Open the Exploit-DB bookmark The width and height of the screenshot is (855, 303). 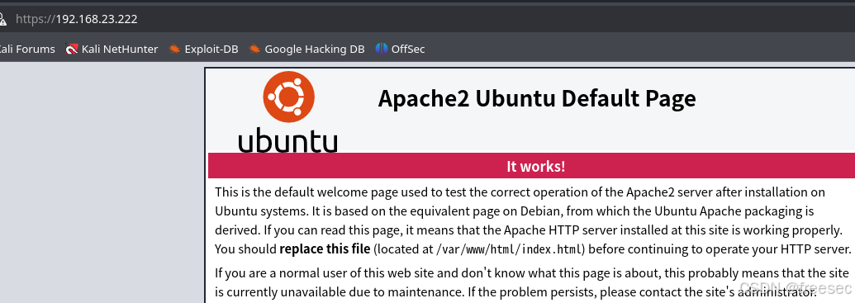(x=203, y=49)
